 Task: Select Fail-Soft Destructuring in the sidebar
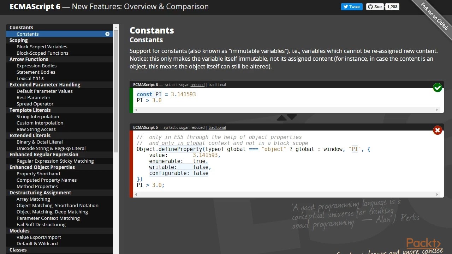41,224
